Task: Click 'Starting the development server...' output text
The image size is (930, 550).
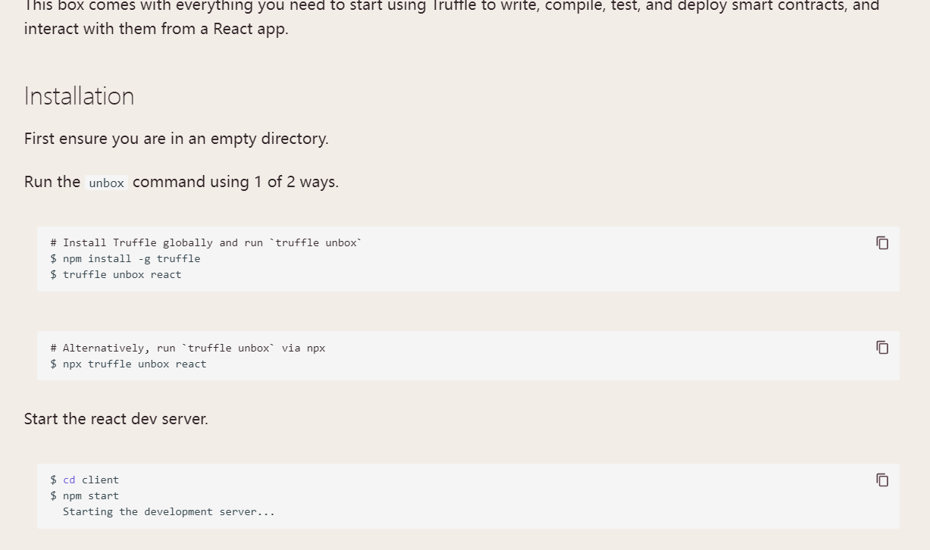Action: [x=168, y=511]
